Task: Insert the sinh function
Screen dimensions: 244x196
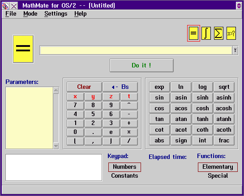Action: coord(202,97)
